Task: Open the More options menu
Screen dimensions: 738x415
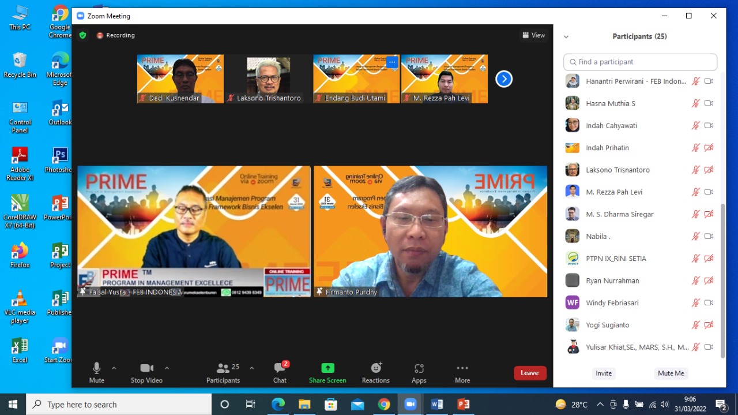Action: click(x=462, y=372)
